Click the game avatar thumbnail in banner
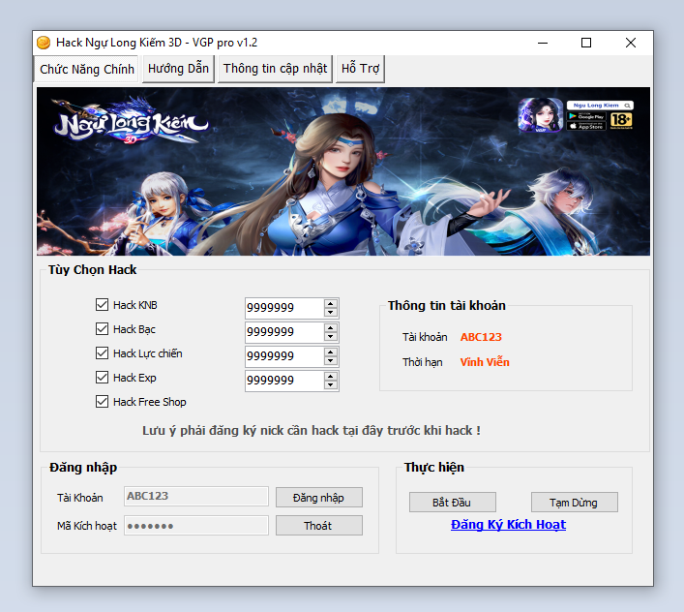 point(540,114)
